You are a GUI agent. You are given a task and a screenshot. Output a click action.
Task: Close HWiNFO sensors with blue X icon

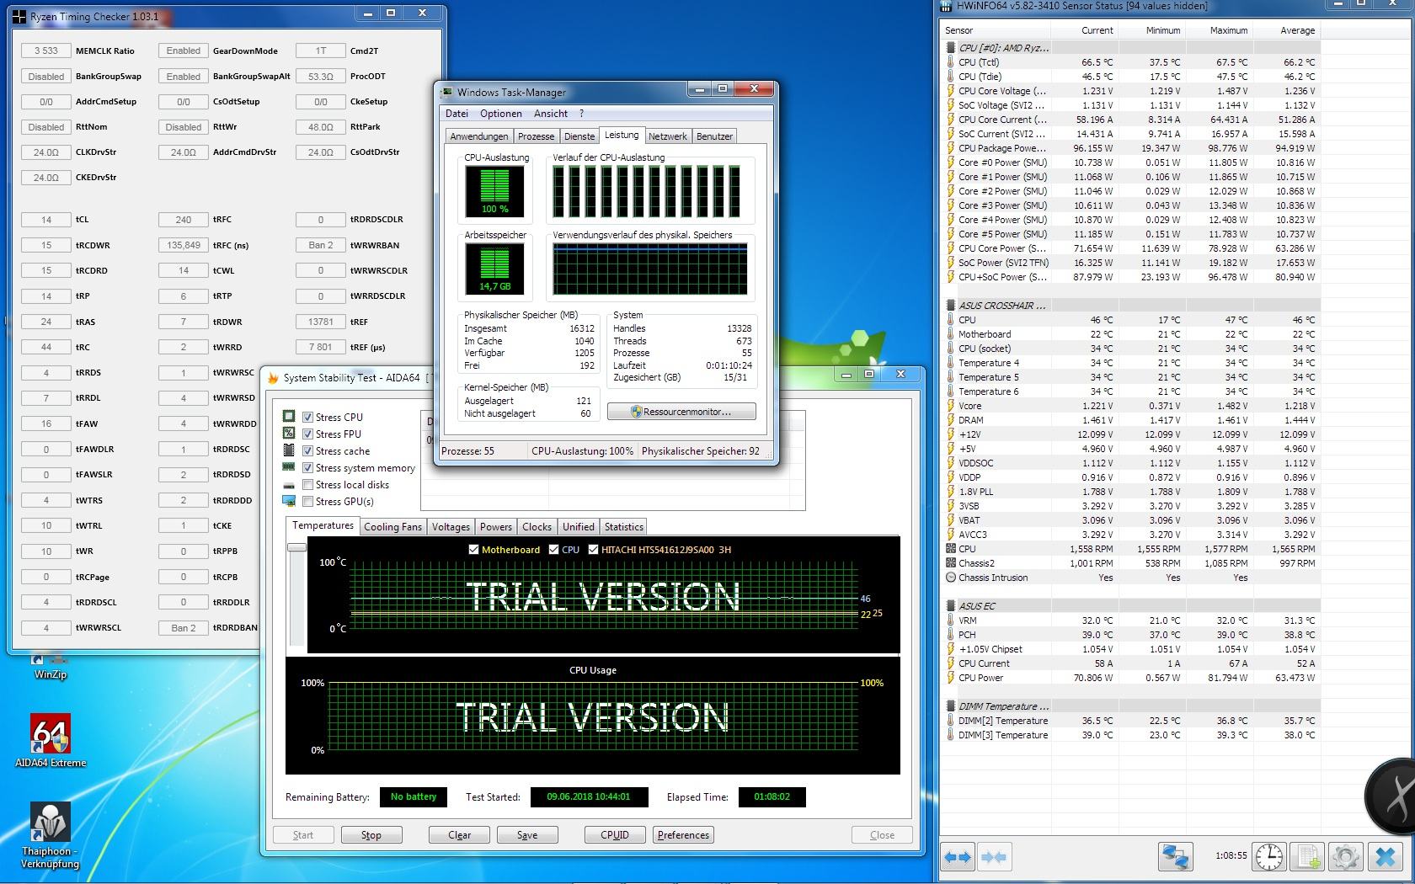click(x=1386, y=857)
